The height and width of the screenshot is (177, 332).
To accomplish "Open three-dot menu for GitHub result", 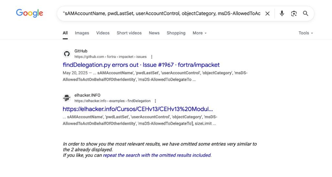I will pyautogui.click(x=152, y=57).
